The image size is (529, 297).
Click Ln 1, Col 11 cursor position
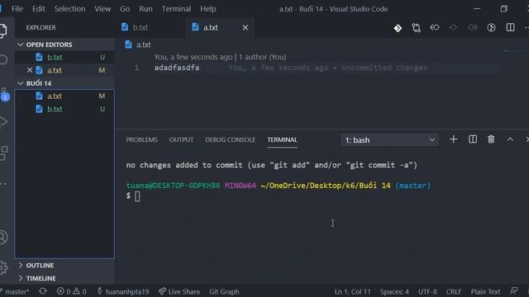(352, 291)
